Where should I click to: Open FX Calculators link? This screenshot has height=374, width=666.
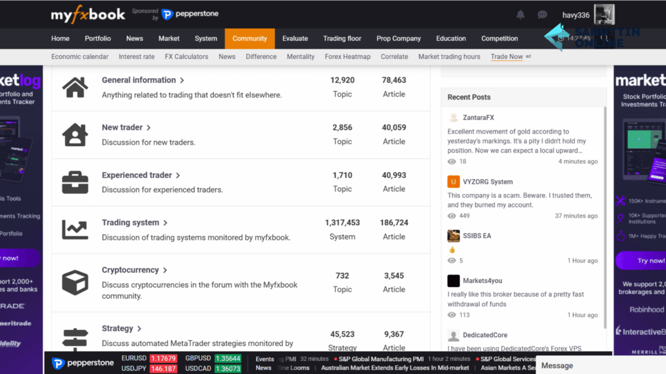(187, 57)
